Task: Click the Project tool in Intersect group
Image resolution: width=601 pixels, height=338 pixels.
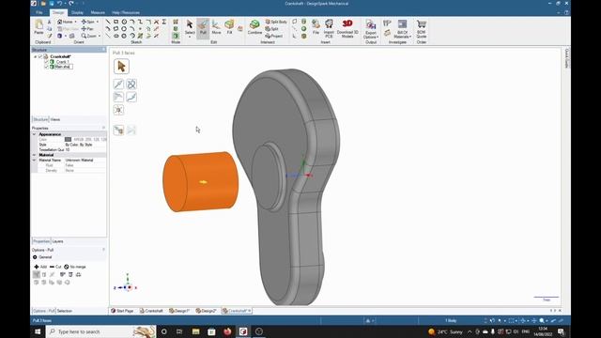Action: tap(273, 36)
